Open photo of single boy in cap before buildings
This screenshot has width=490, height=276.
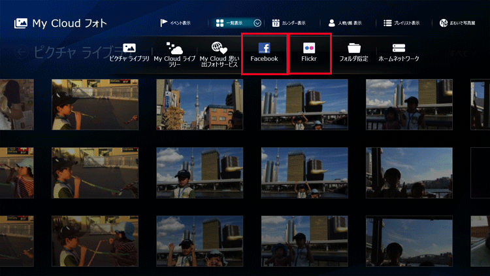tap(200, 173)
